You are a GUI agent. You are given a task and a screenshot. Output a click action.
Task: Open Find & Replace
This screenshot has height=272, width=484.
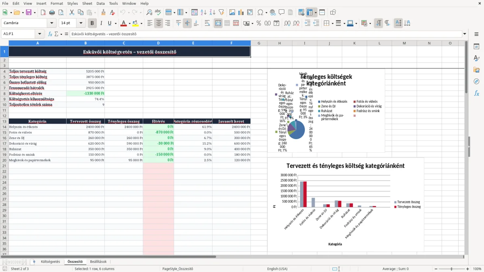tap(149, 12)
